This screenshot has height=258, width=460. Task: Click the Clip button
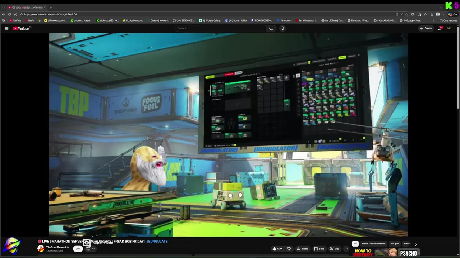coord(335,249)
